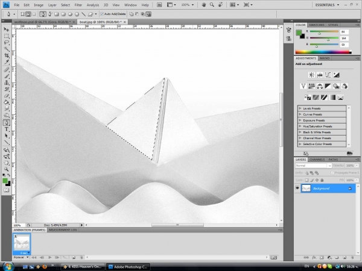Image resolution: width=362 pixels, height=271 pixels.
Task: Open the Analysis menu
Action: [93, 5]
